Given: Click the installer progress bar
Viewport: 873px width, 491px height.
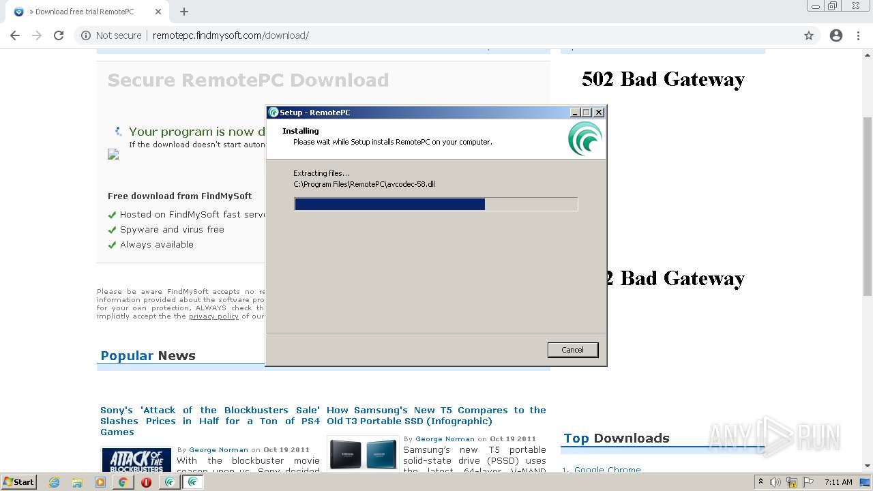Looking at the screenshot, I should pos(436,204).
